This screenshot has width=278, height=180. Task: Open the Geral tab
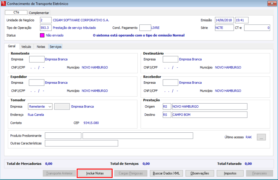pos(11,46)
